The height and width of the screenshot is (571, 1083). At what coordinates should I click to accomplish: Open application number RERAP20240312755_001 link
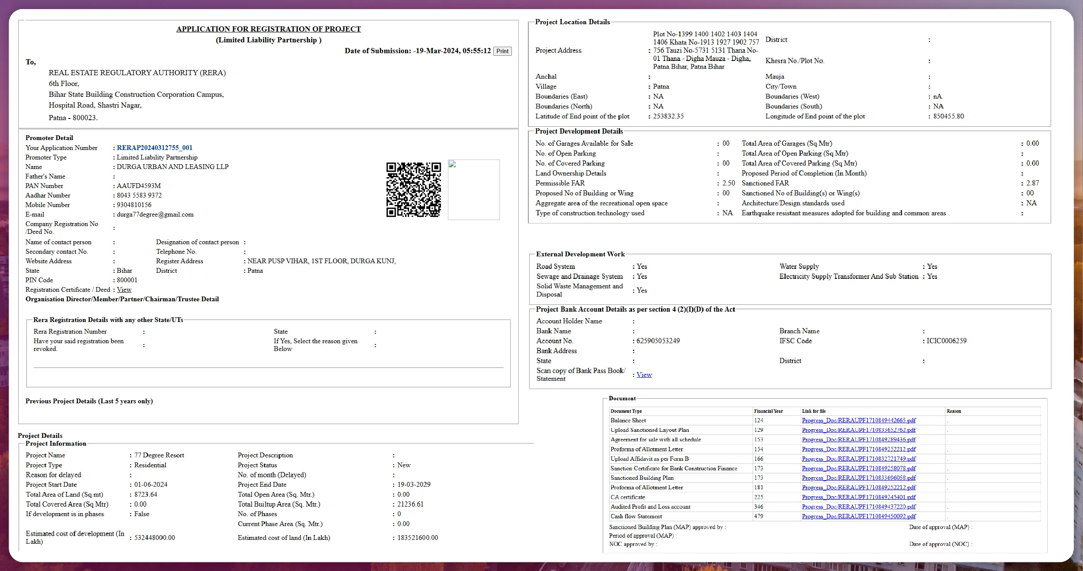tap(154, 147)
